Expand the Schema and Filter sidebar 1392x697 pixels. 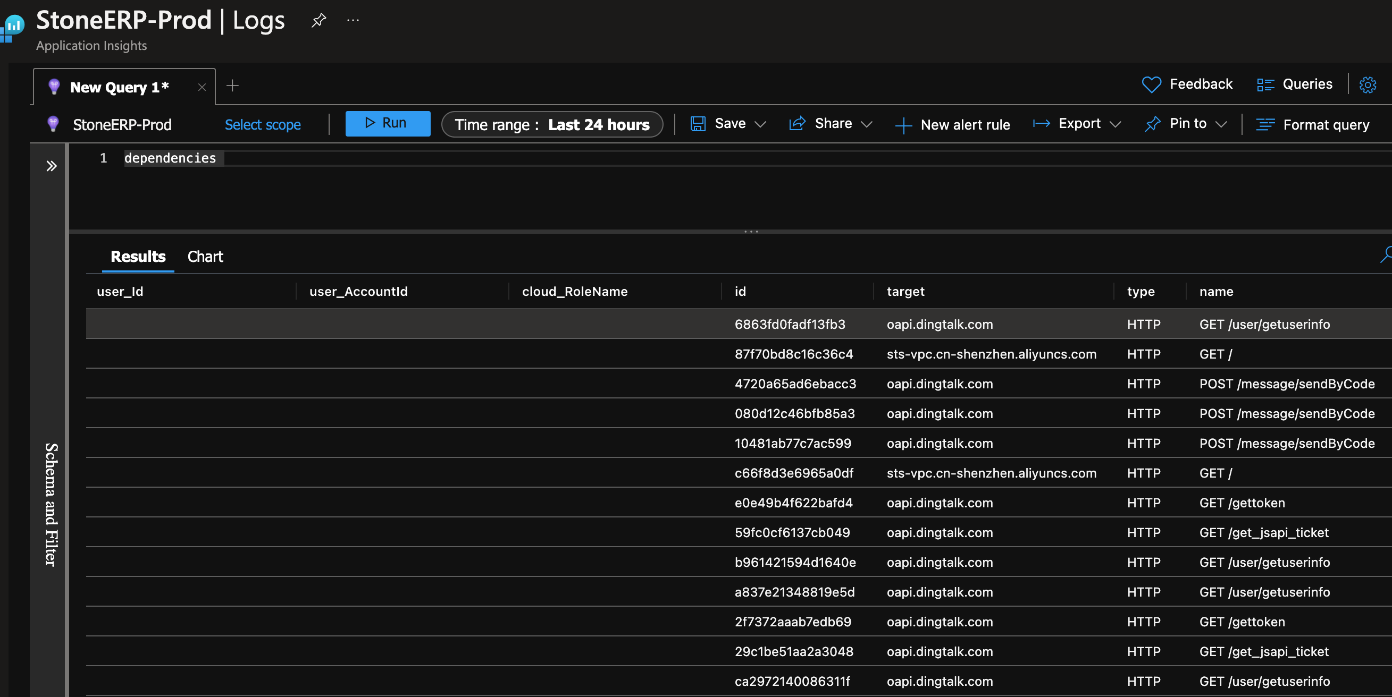pos(52,166)
